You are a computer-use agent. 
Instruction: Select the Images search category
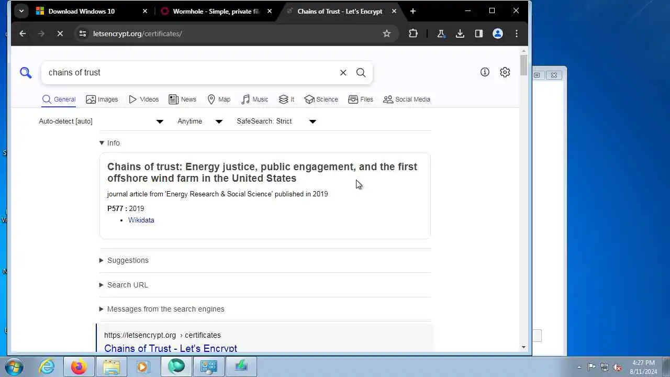pos(102,99)
